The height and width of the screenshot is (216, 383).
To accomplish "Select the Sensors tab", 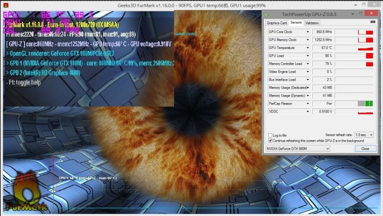I will coord(296,22).
